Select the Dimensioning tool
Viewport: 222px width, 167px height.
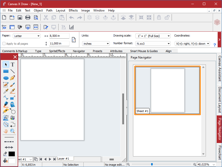pos(6,98)
